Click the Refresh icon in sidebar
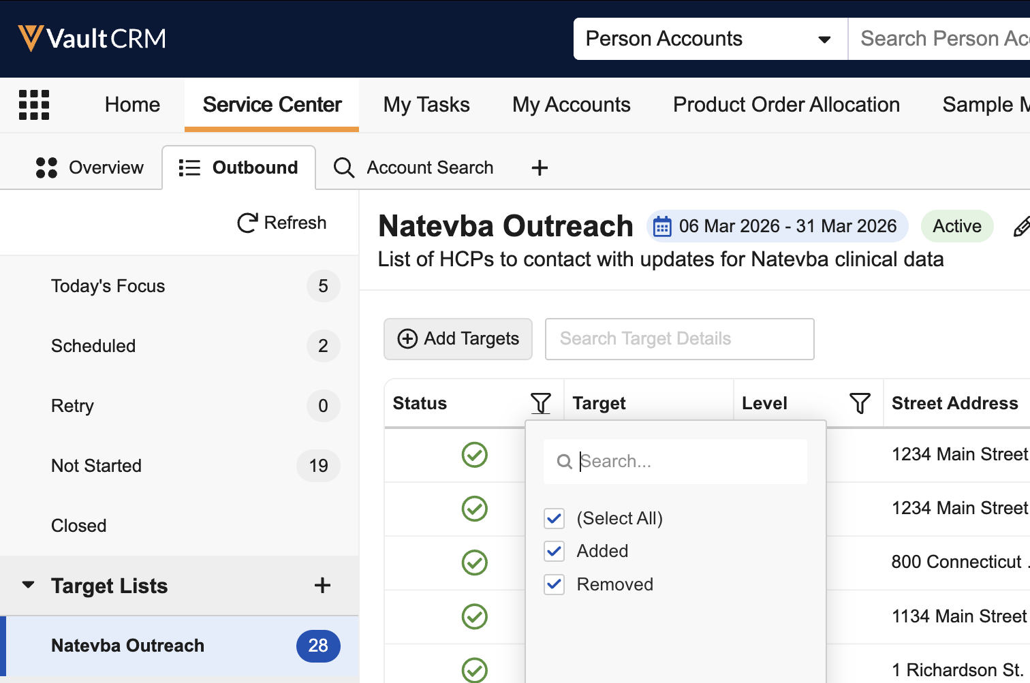The height and width of the screenshot is (683, 1030). click(x=247, y=223)
